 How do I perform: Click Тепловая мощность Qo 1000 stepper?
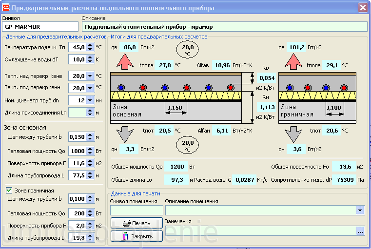(90, 151)
